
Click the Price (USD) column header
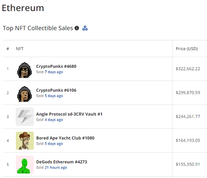click(187, 49)
